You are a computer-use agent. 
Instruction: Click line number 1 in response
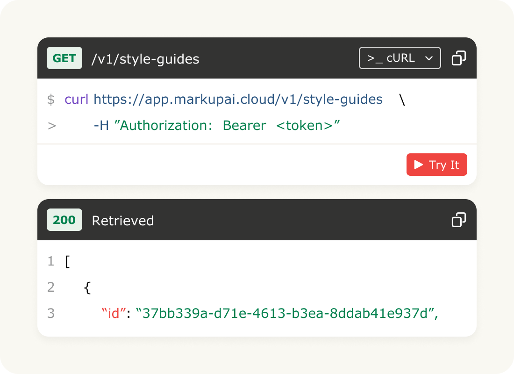[x=51, y=261]
